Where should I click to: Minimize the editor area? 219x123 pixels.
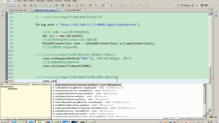[x=208, y=9]
